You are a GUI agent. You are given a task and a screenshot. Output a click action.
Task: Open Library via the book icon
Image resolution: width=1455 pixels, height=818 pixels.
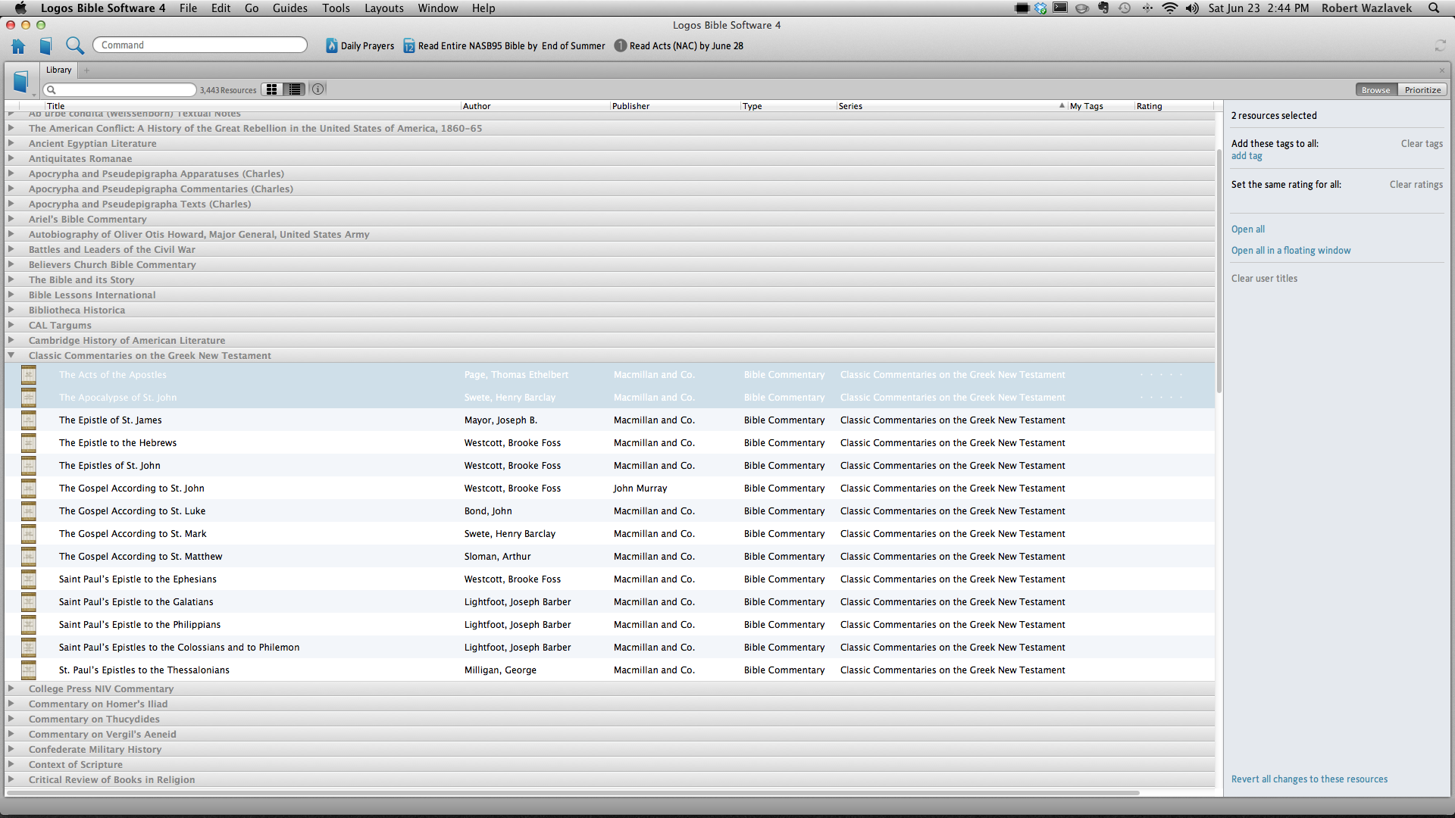click(45, 46)
